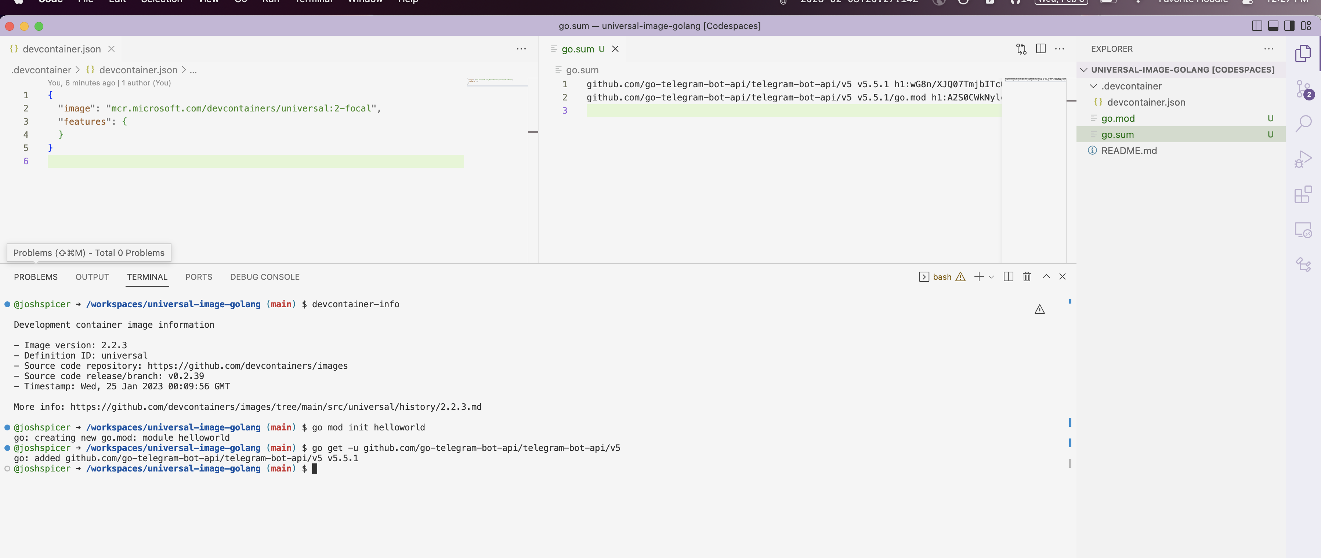Open the Search view magnifier icon
Screen dimensions: 1321x558
click(x=1303, y=124)
